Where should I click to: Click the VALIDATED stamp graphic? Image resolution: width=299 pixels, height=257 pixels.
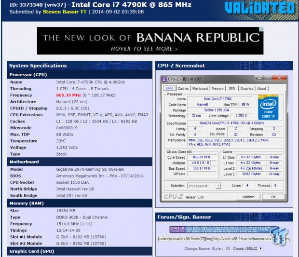coord(260,8)
